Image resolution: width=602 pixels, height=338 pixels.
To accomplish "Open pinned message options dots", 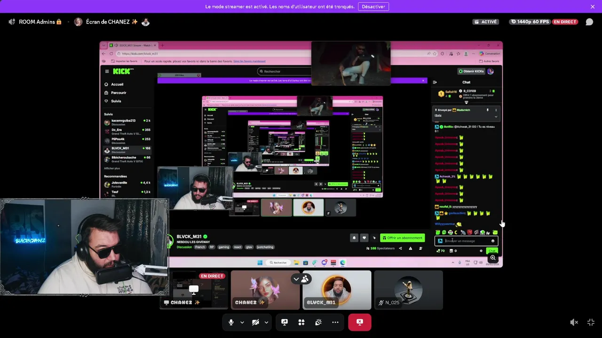I will click(496, 110).
